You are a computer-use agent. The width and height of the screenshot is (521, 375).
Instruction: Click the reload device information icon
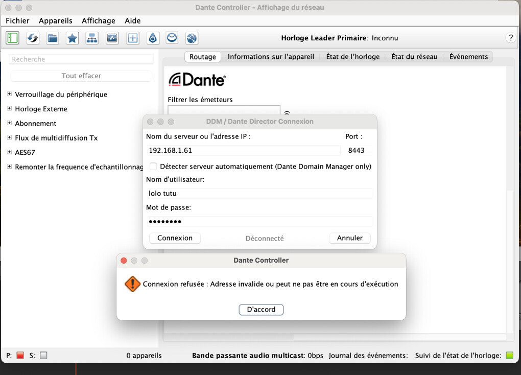coord(33,38)
